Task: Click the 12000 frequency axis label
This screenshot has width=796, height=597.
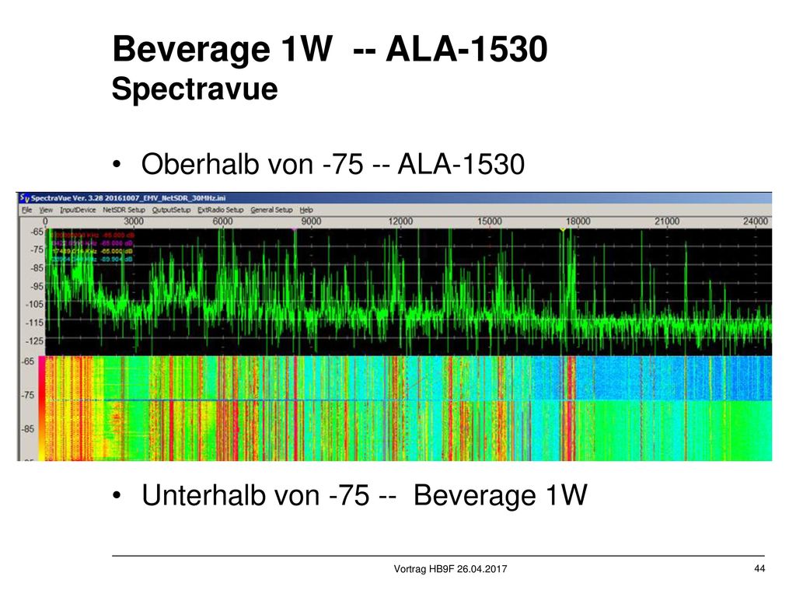Action: 400,222
